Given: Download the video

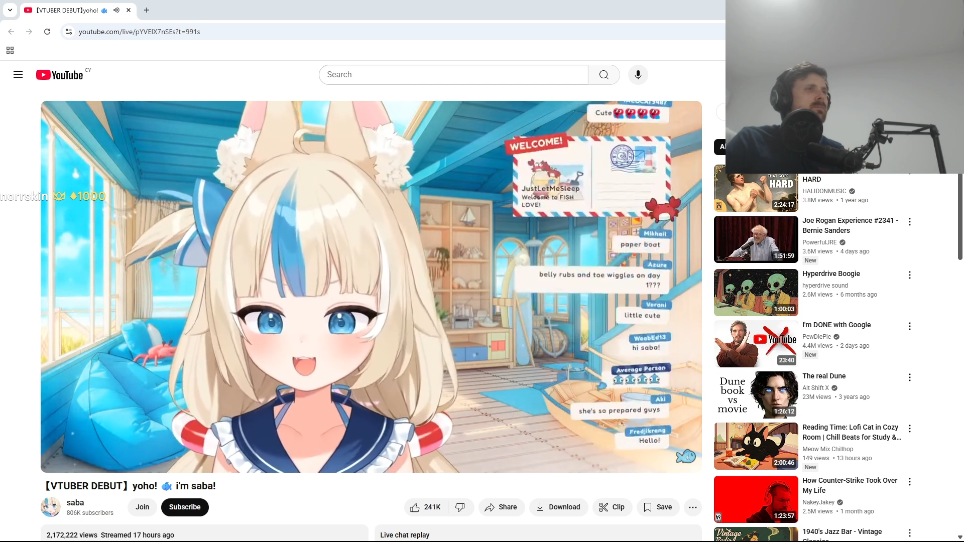Looking at the screenshot, I should click(558, 507).
